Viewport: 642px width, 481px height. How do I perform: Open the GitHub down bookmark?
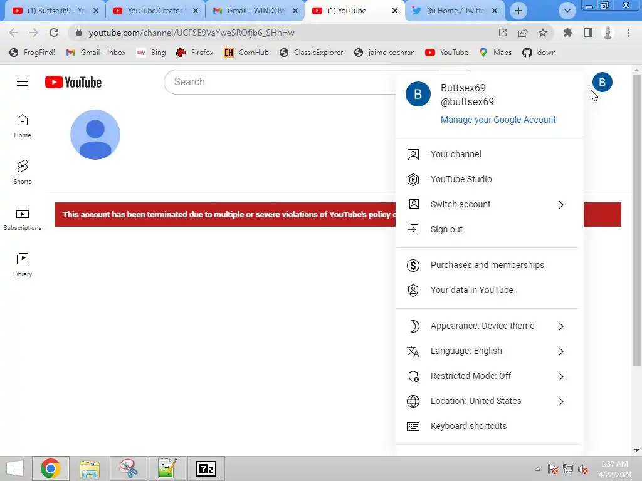(539, 53)
